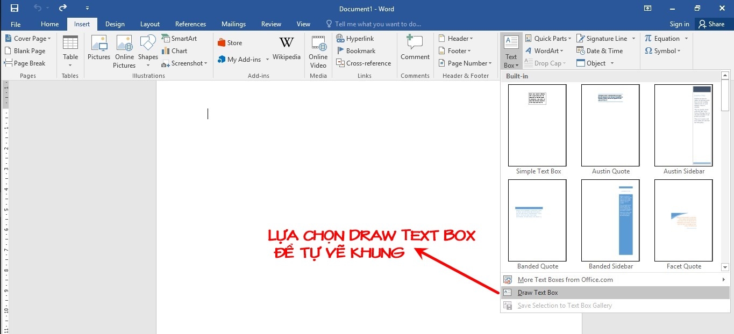Insert a Chart
The height and width of the screenshot is (334, 734).
click(175, 51)
